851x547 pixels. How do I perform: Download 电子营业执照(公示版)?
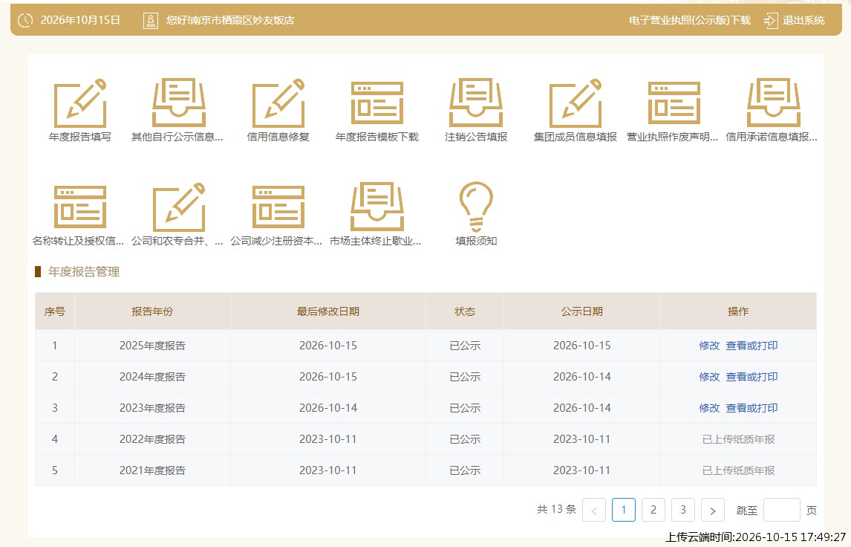[690, 21]
